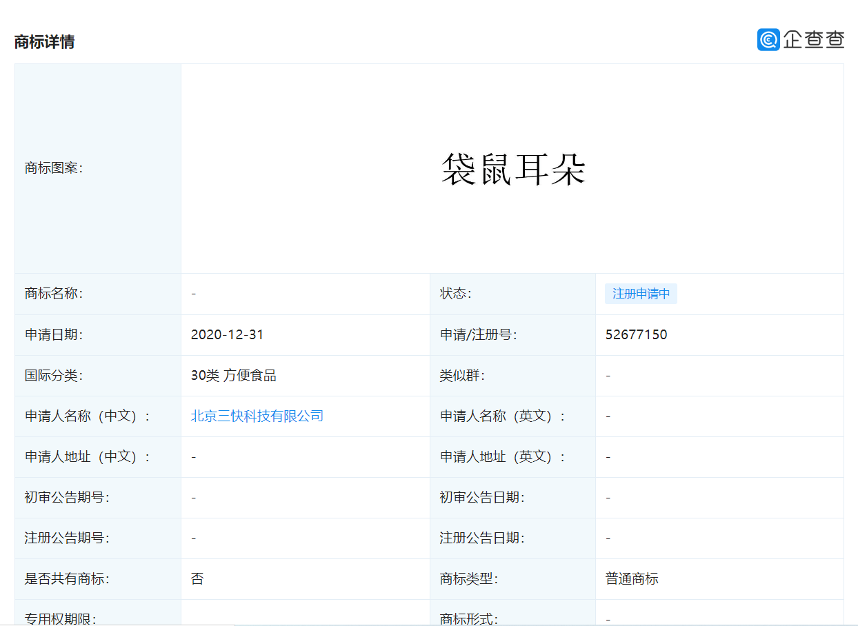Screen dimensions: 858x626
Task: Click the 状态 label
Action: 456,294
